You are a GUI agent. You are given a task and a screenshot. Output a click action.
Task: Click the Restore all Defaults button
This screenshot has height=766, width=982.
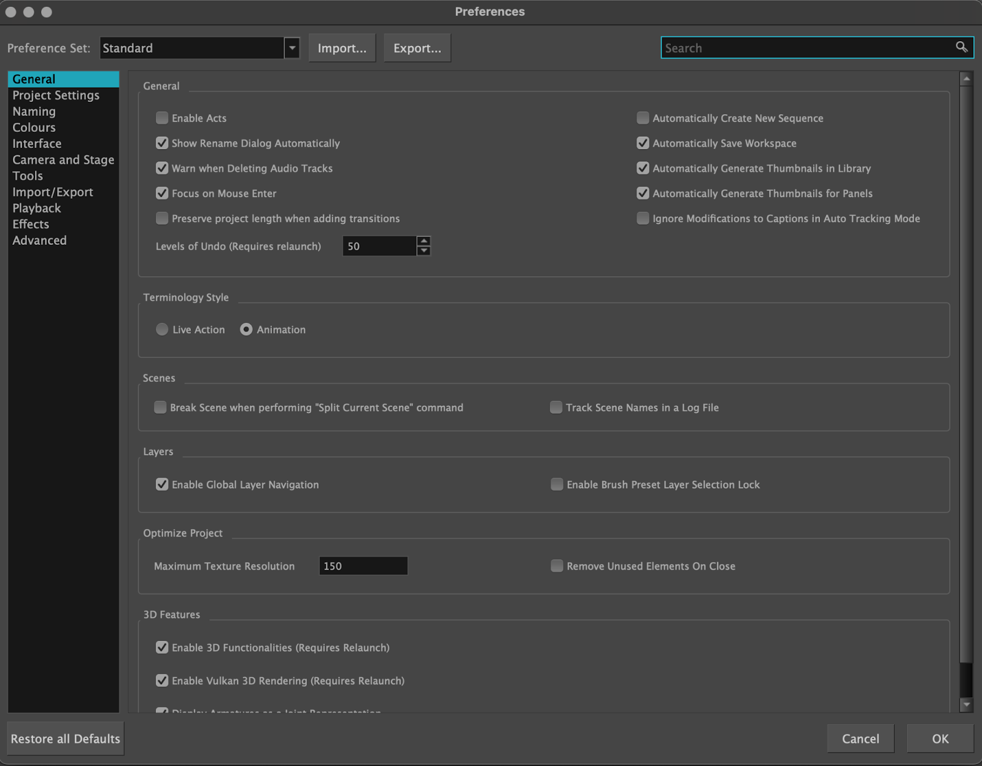[x=65, y=738]
